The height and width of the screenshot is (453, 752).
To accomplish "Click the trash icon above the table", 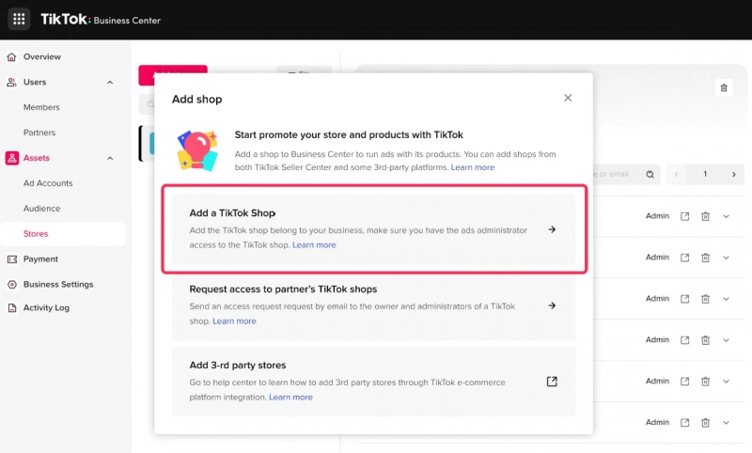I will [724, 87].
